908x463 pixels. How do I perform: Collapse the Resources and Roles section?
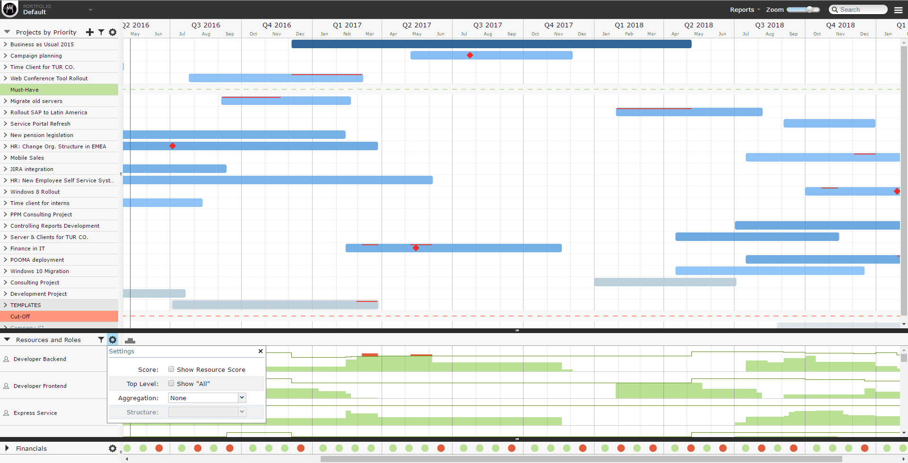(7, 340)
